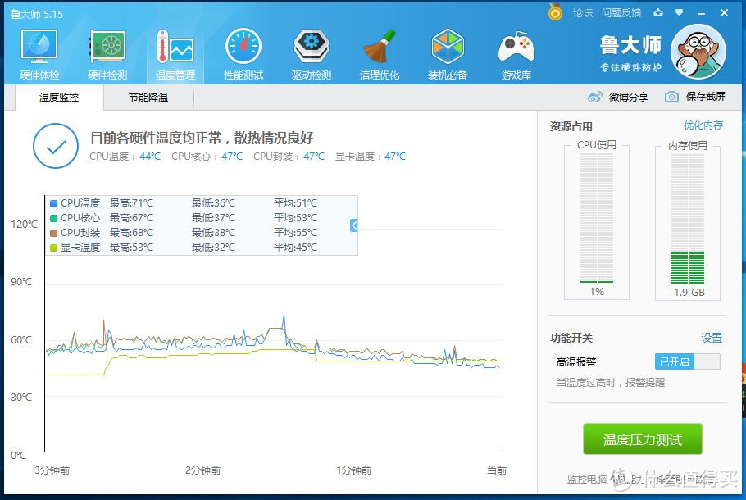Open the 问题反馈 feedback link
Viewport: 746px width, 500px height.
(x=621, y=13)
